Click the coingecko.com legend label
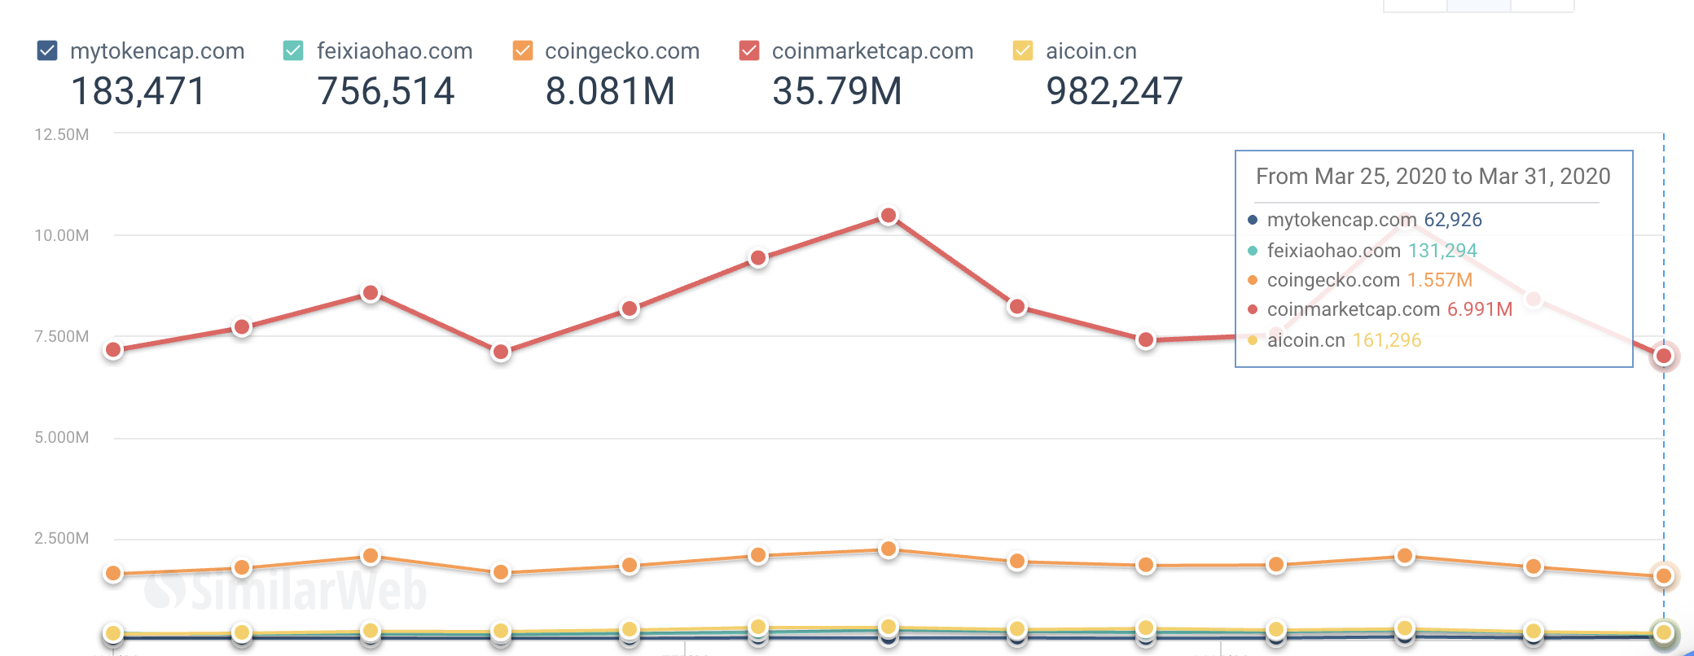The width and height of the screenshot is (1694, 656). (x=622, y=51)
